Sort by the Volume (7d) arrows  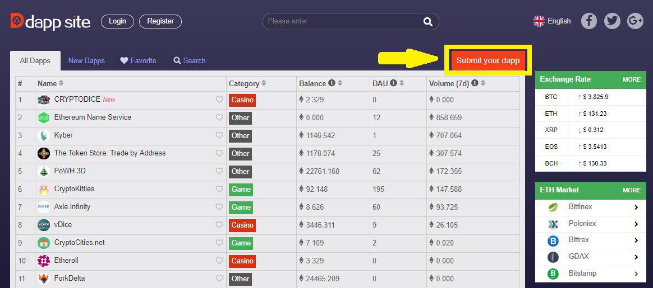(x=483, y=83)
